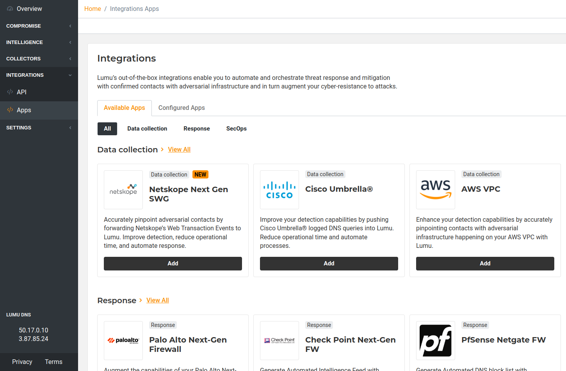566x371 pixels.
Task: Filter apps by Response category
Action: click(x=196, y=129)
